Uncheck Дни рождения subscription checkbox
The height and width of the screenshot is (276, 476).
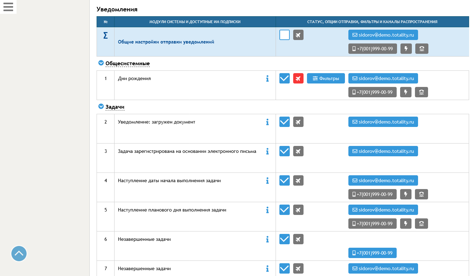(x=285, y=78)
